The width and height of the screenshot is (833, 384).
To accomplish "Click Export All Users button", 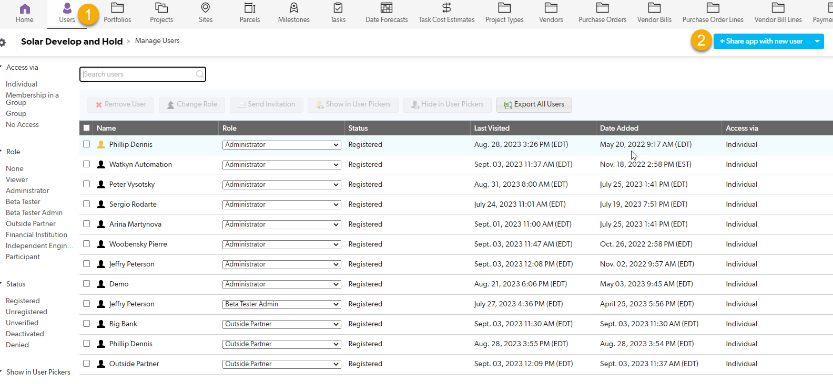I will [x=534, y=105].
